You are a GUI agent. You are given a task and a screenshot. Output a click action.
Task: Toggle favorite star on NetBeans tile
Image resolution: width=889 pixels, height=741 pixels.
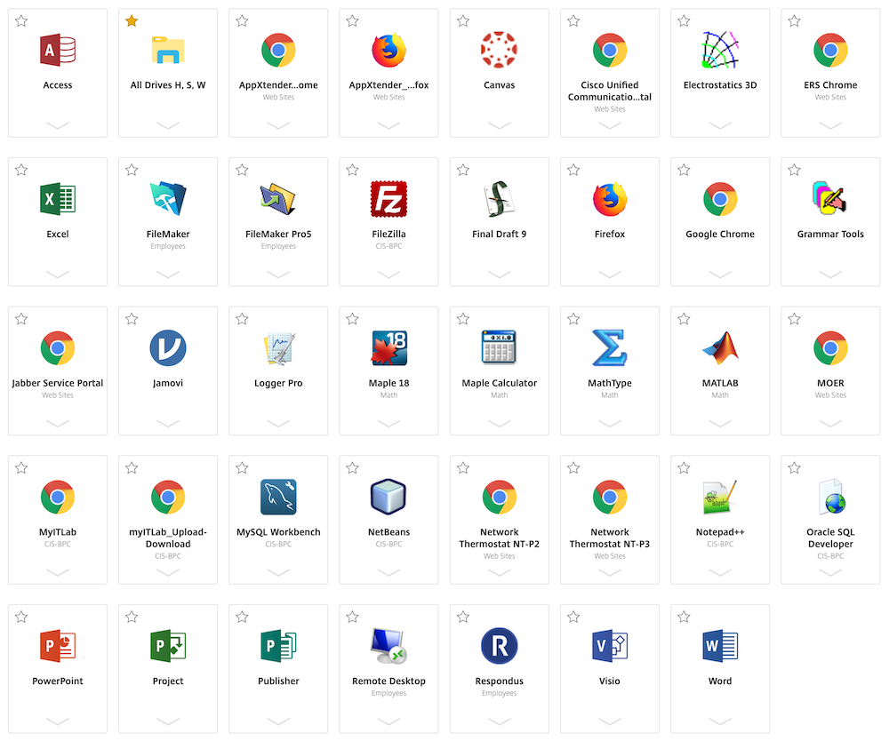point(352,467)
